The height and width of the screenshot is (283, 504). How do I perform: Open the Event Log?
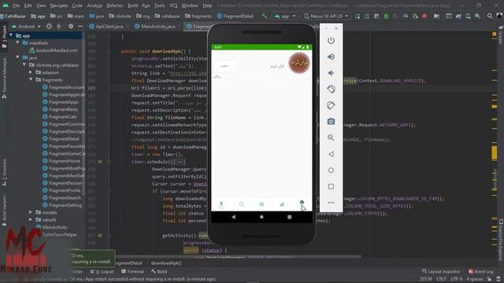click(480, 271)
